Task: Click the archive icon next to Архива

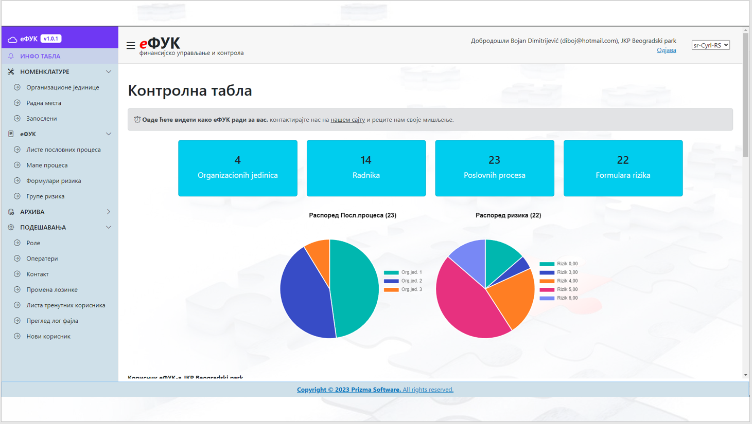Action: pyautogui.click(x=11, y=212)
